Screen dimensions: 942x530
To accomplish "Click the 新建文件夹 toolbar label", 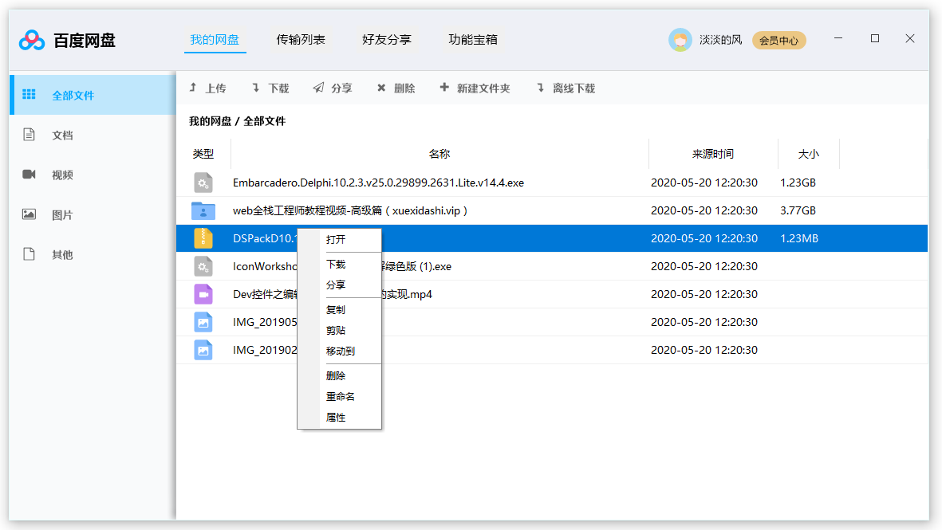I will click(x=483, y=88).
